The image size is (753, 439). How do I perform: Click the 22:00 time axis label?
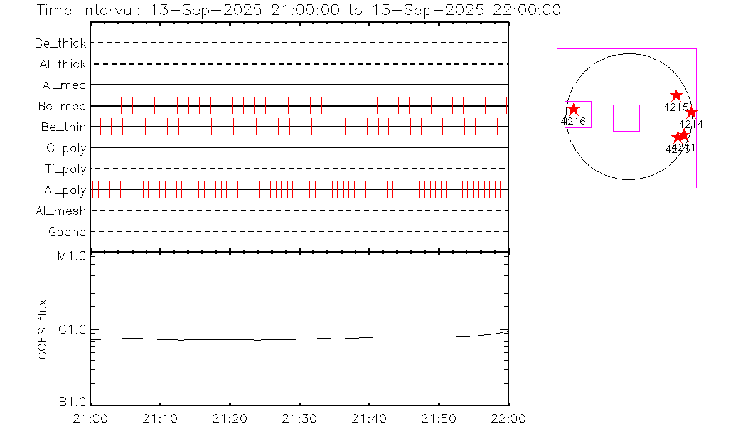(x=508, y=418)
